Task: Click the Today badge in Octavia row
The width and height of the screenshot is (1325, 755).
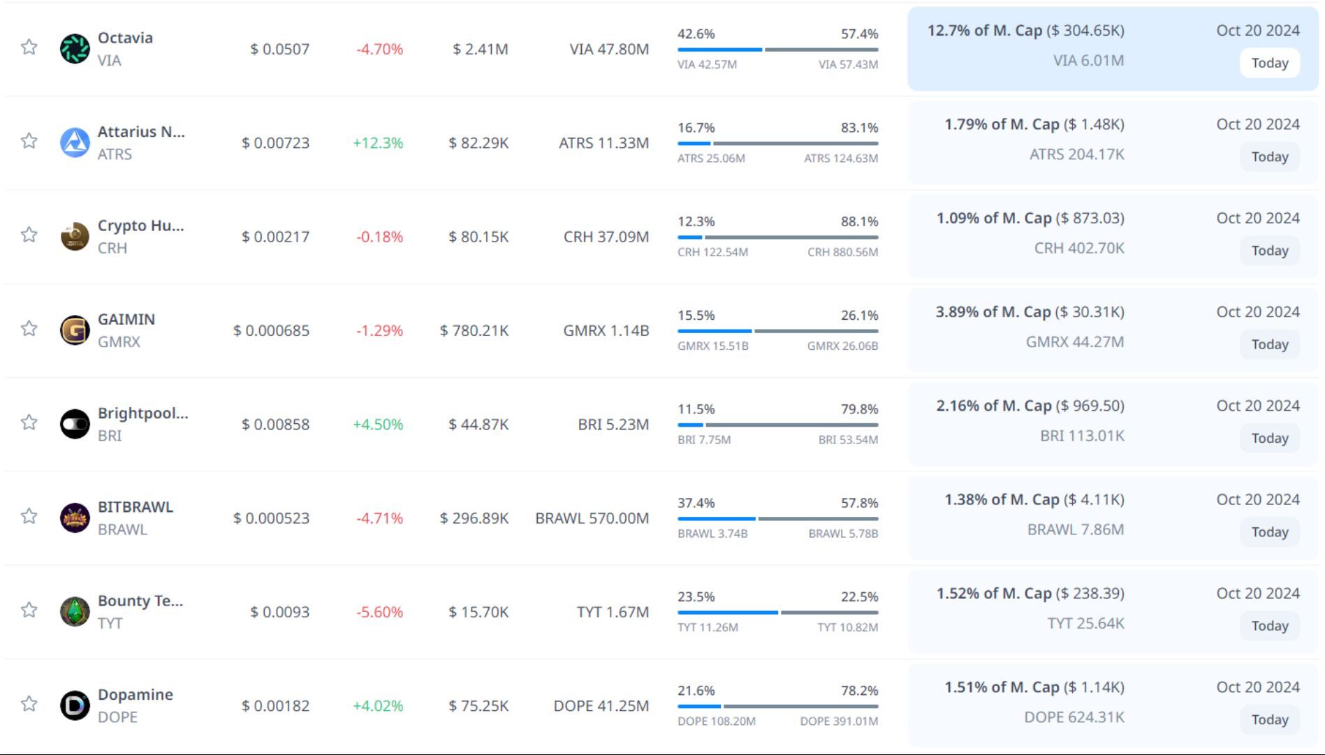Action: (1269, 63)
